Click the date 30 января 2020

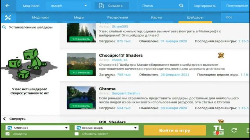pos(174,108)
